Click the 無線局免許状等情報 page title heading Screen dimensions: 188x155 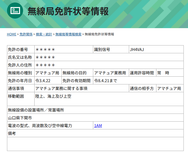pyautogui.click(x=68, y=11)
